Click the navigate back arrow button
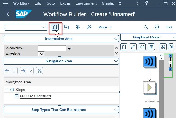This screenshot has height=118, width=176. point(7,71)
